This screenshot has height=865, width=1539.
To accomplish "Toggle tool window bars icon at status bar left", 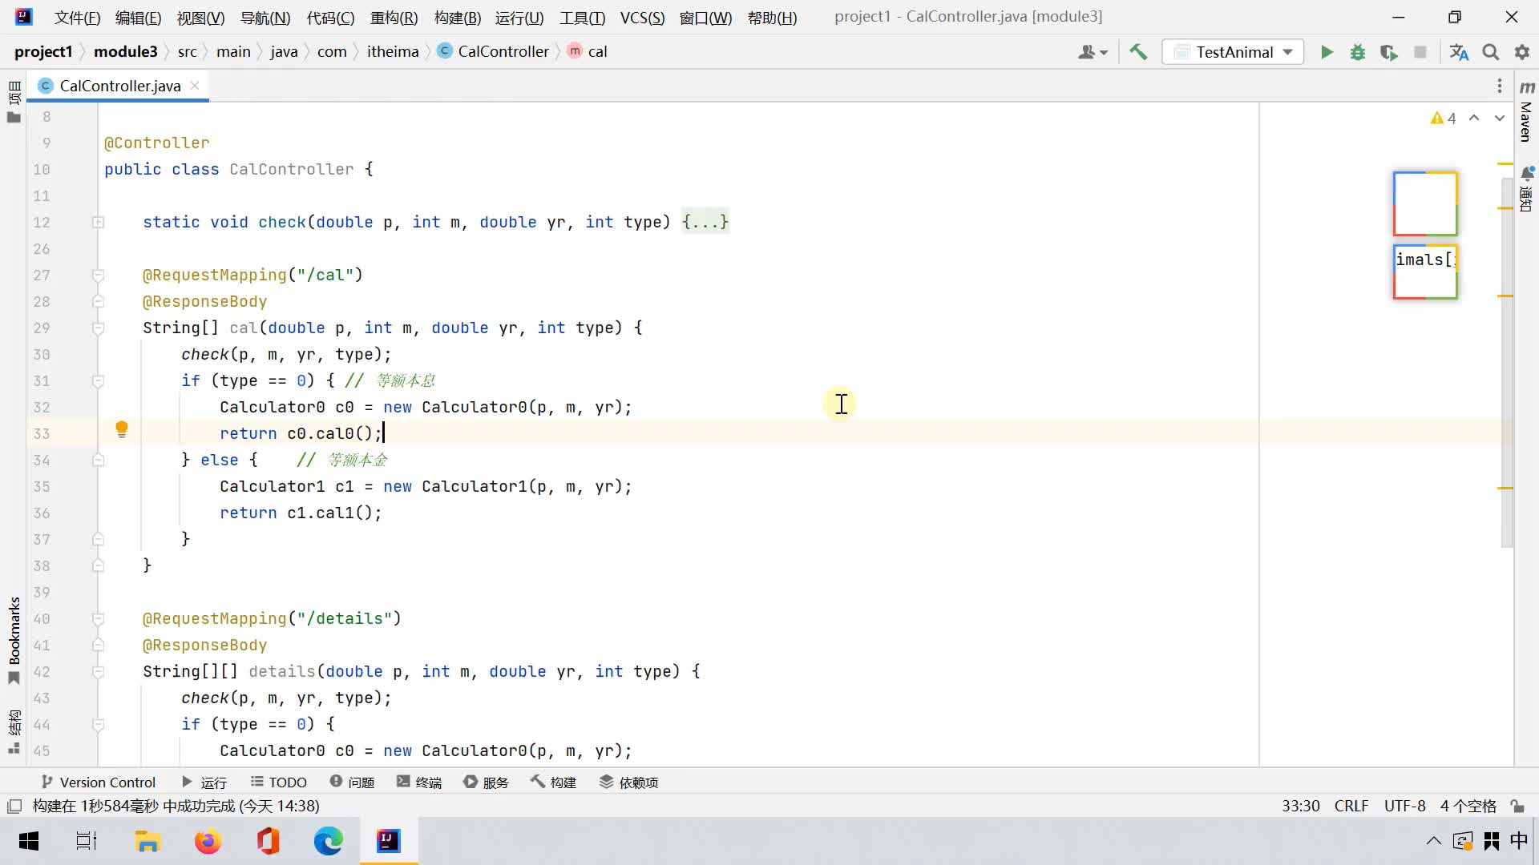I will 14,806.
